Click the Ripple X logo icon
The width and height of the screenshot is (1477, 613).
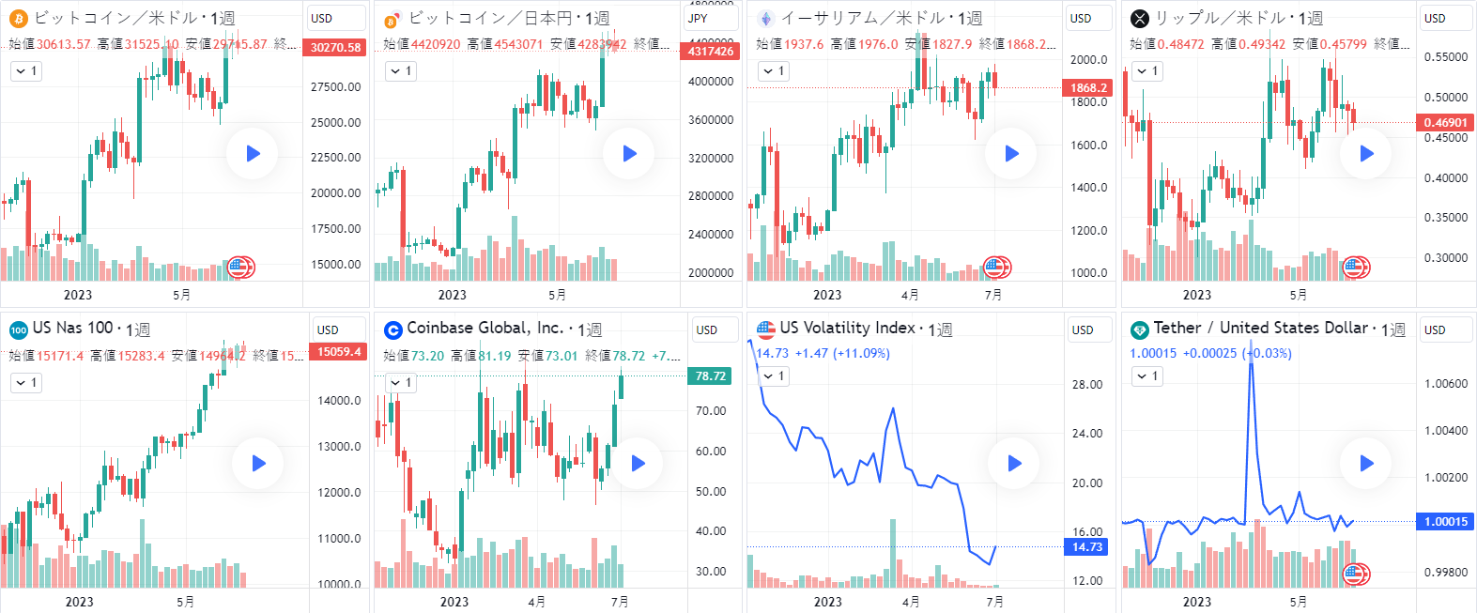click(x=1139, y=18)
